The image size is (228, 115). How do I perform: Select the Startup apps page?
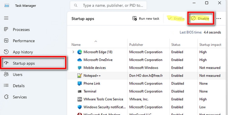pyautogui.click(x=33, y=63)
